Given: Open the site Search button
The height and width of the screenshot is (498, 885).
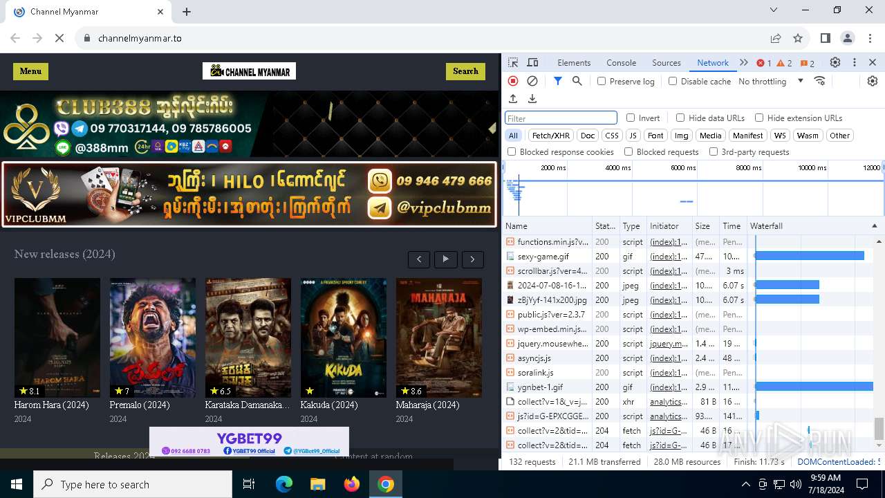Looking at the screenshot, I should [465, 71].
